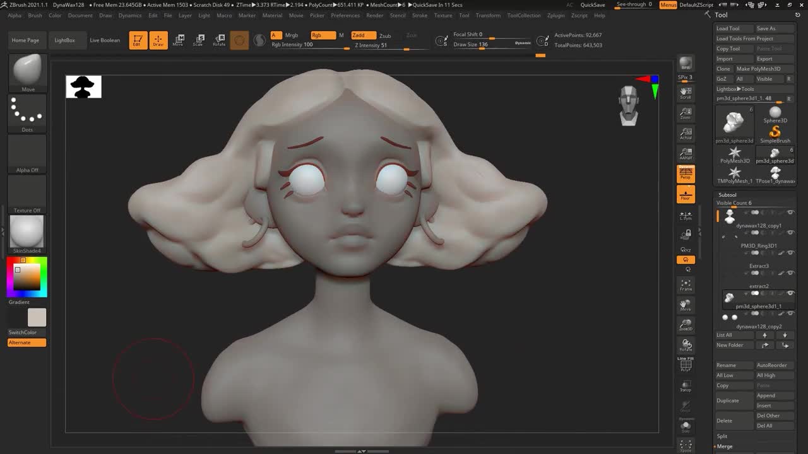Enable Mrgb channel mode
808x454 pixels.
[291, 35]
